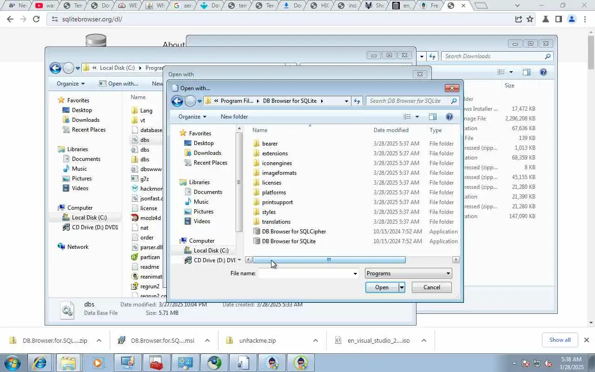Open Internet Explorer from taskbar
This screenshot has height=372, width=595.
click(40, 363)
